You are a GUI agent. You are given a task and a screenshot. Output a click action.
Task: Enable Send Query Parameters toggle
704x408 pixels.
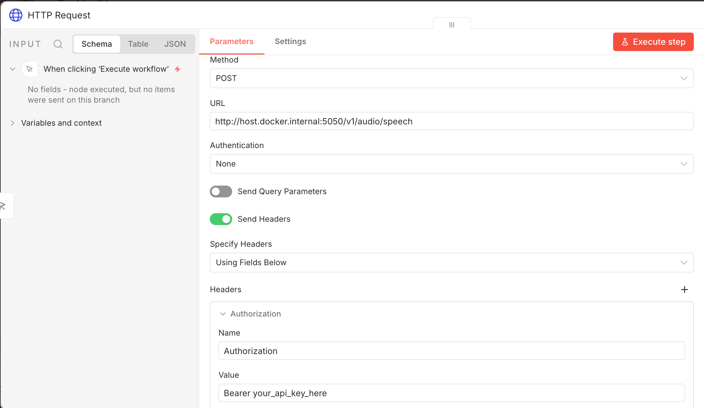[221, 191]
